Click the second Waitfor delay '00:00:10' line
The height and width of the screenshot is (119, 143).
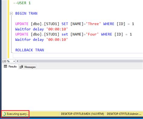click(x=42, y=40)
